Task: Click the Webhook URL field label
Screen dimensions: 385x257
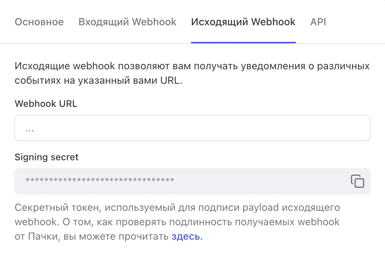Action: pyautogui.click(x=46, y=104)
